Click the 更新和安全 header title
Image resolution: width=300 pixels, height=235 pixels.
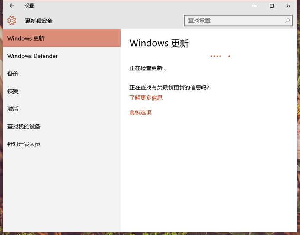pyautogui.click(x=38, y=21)
